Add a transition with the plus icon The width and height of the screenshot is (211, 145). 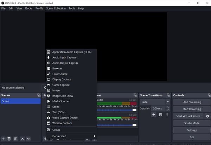(154, 114)
